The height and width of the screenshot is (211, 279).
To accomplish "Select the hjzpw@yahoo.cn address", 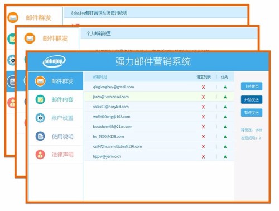I will pyautogui.click(x=107, y=156).
